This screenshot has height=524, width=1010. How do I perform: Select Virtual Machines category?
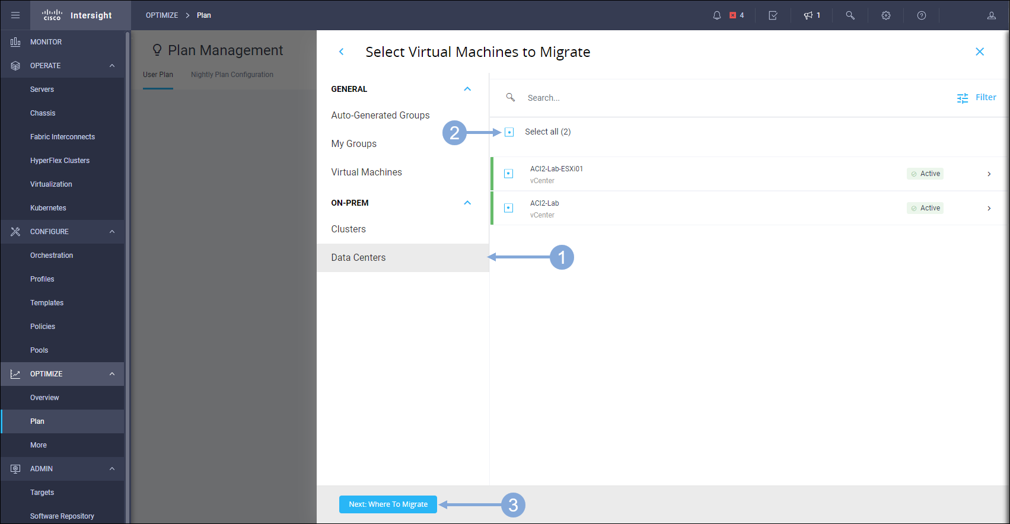pyautogui.click(x=367, y=172)
